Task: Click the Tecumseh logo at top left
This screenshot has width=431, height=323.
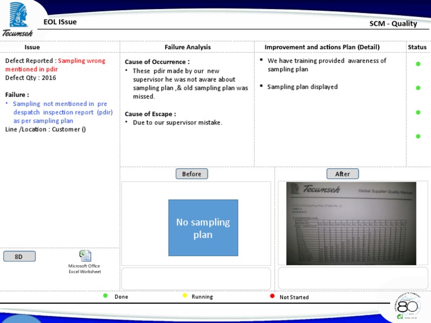Action: click(x=18, y=20)
